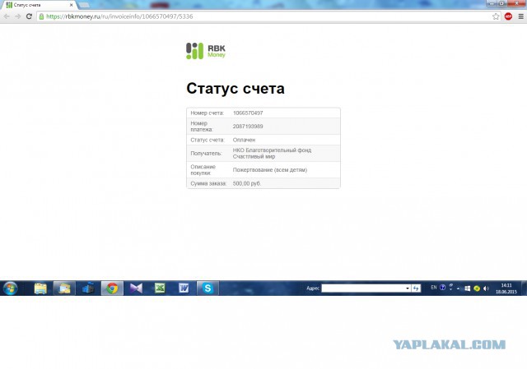
Task: Go back using the browser back arrow
Action: coord(7,16)
